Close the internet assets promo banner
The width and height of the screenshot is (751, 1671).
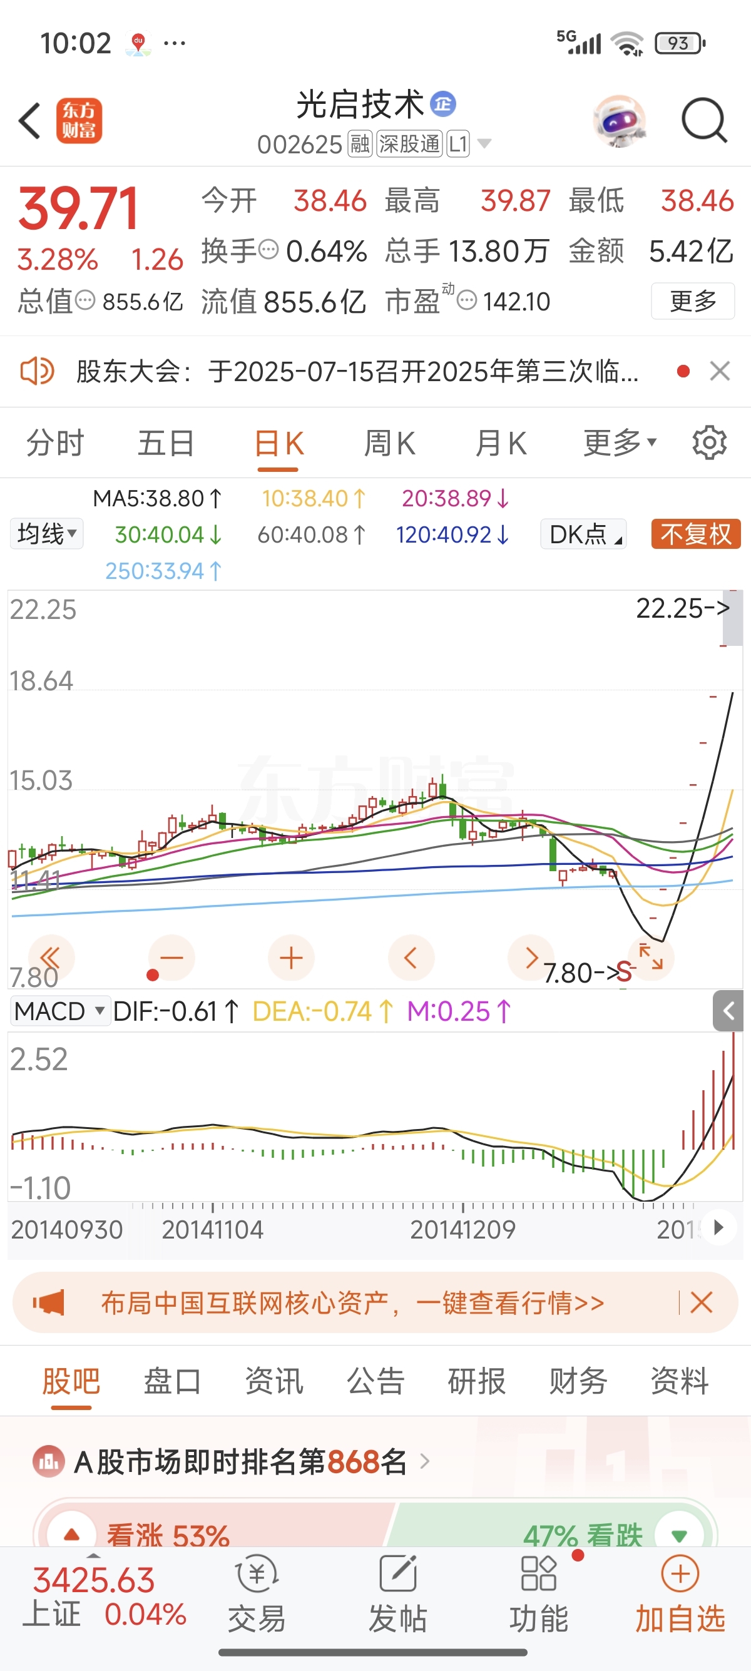point(702,1302)
